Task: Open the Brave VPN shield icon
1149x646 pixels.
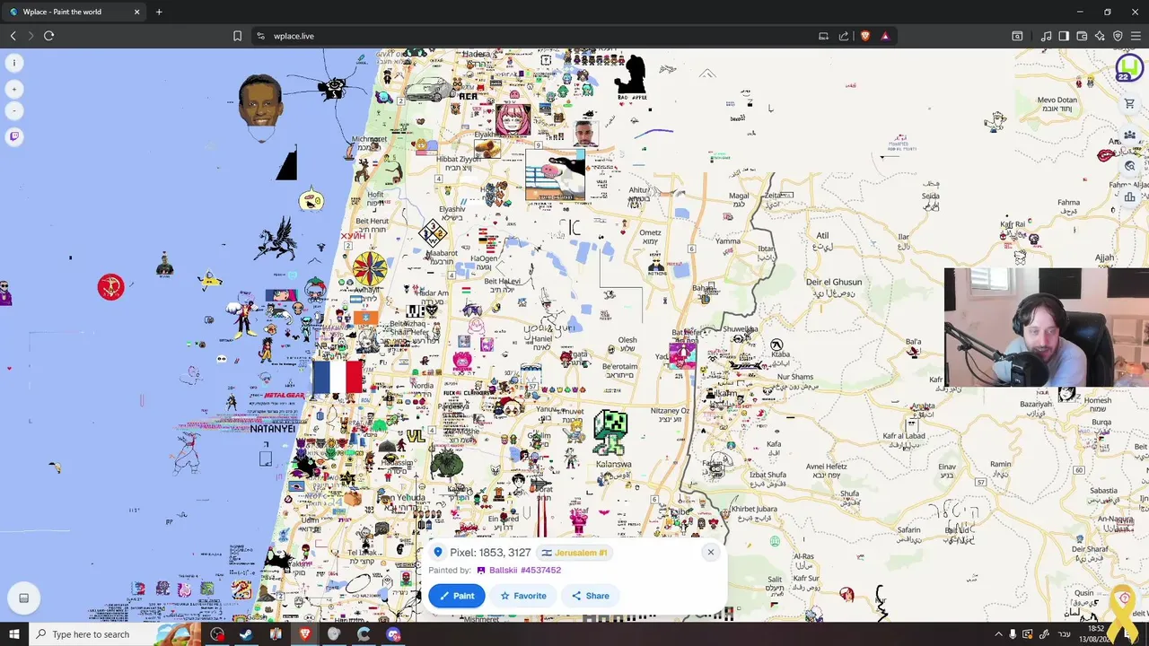Action: click(1118, 36)
